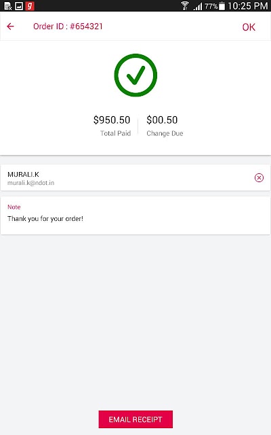Tap the green checkmark success icon

135,75
